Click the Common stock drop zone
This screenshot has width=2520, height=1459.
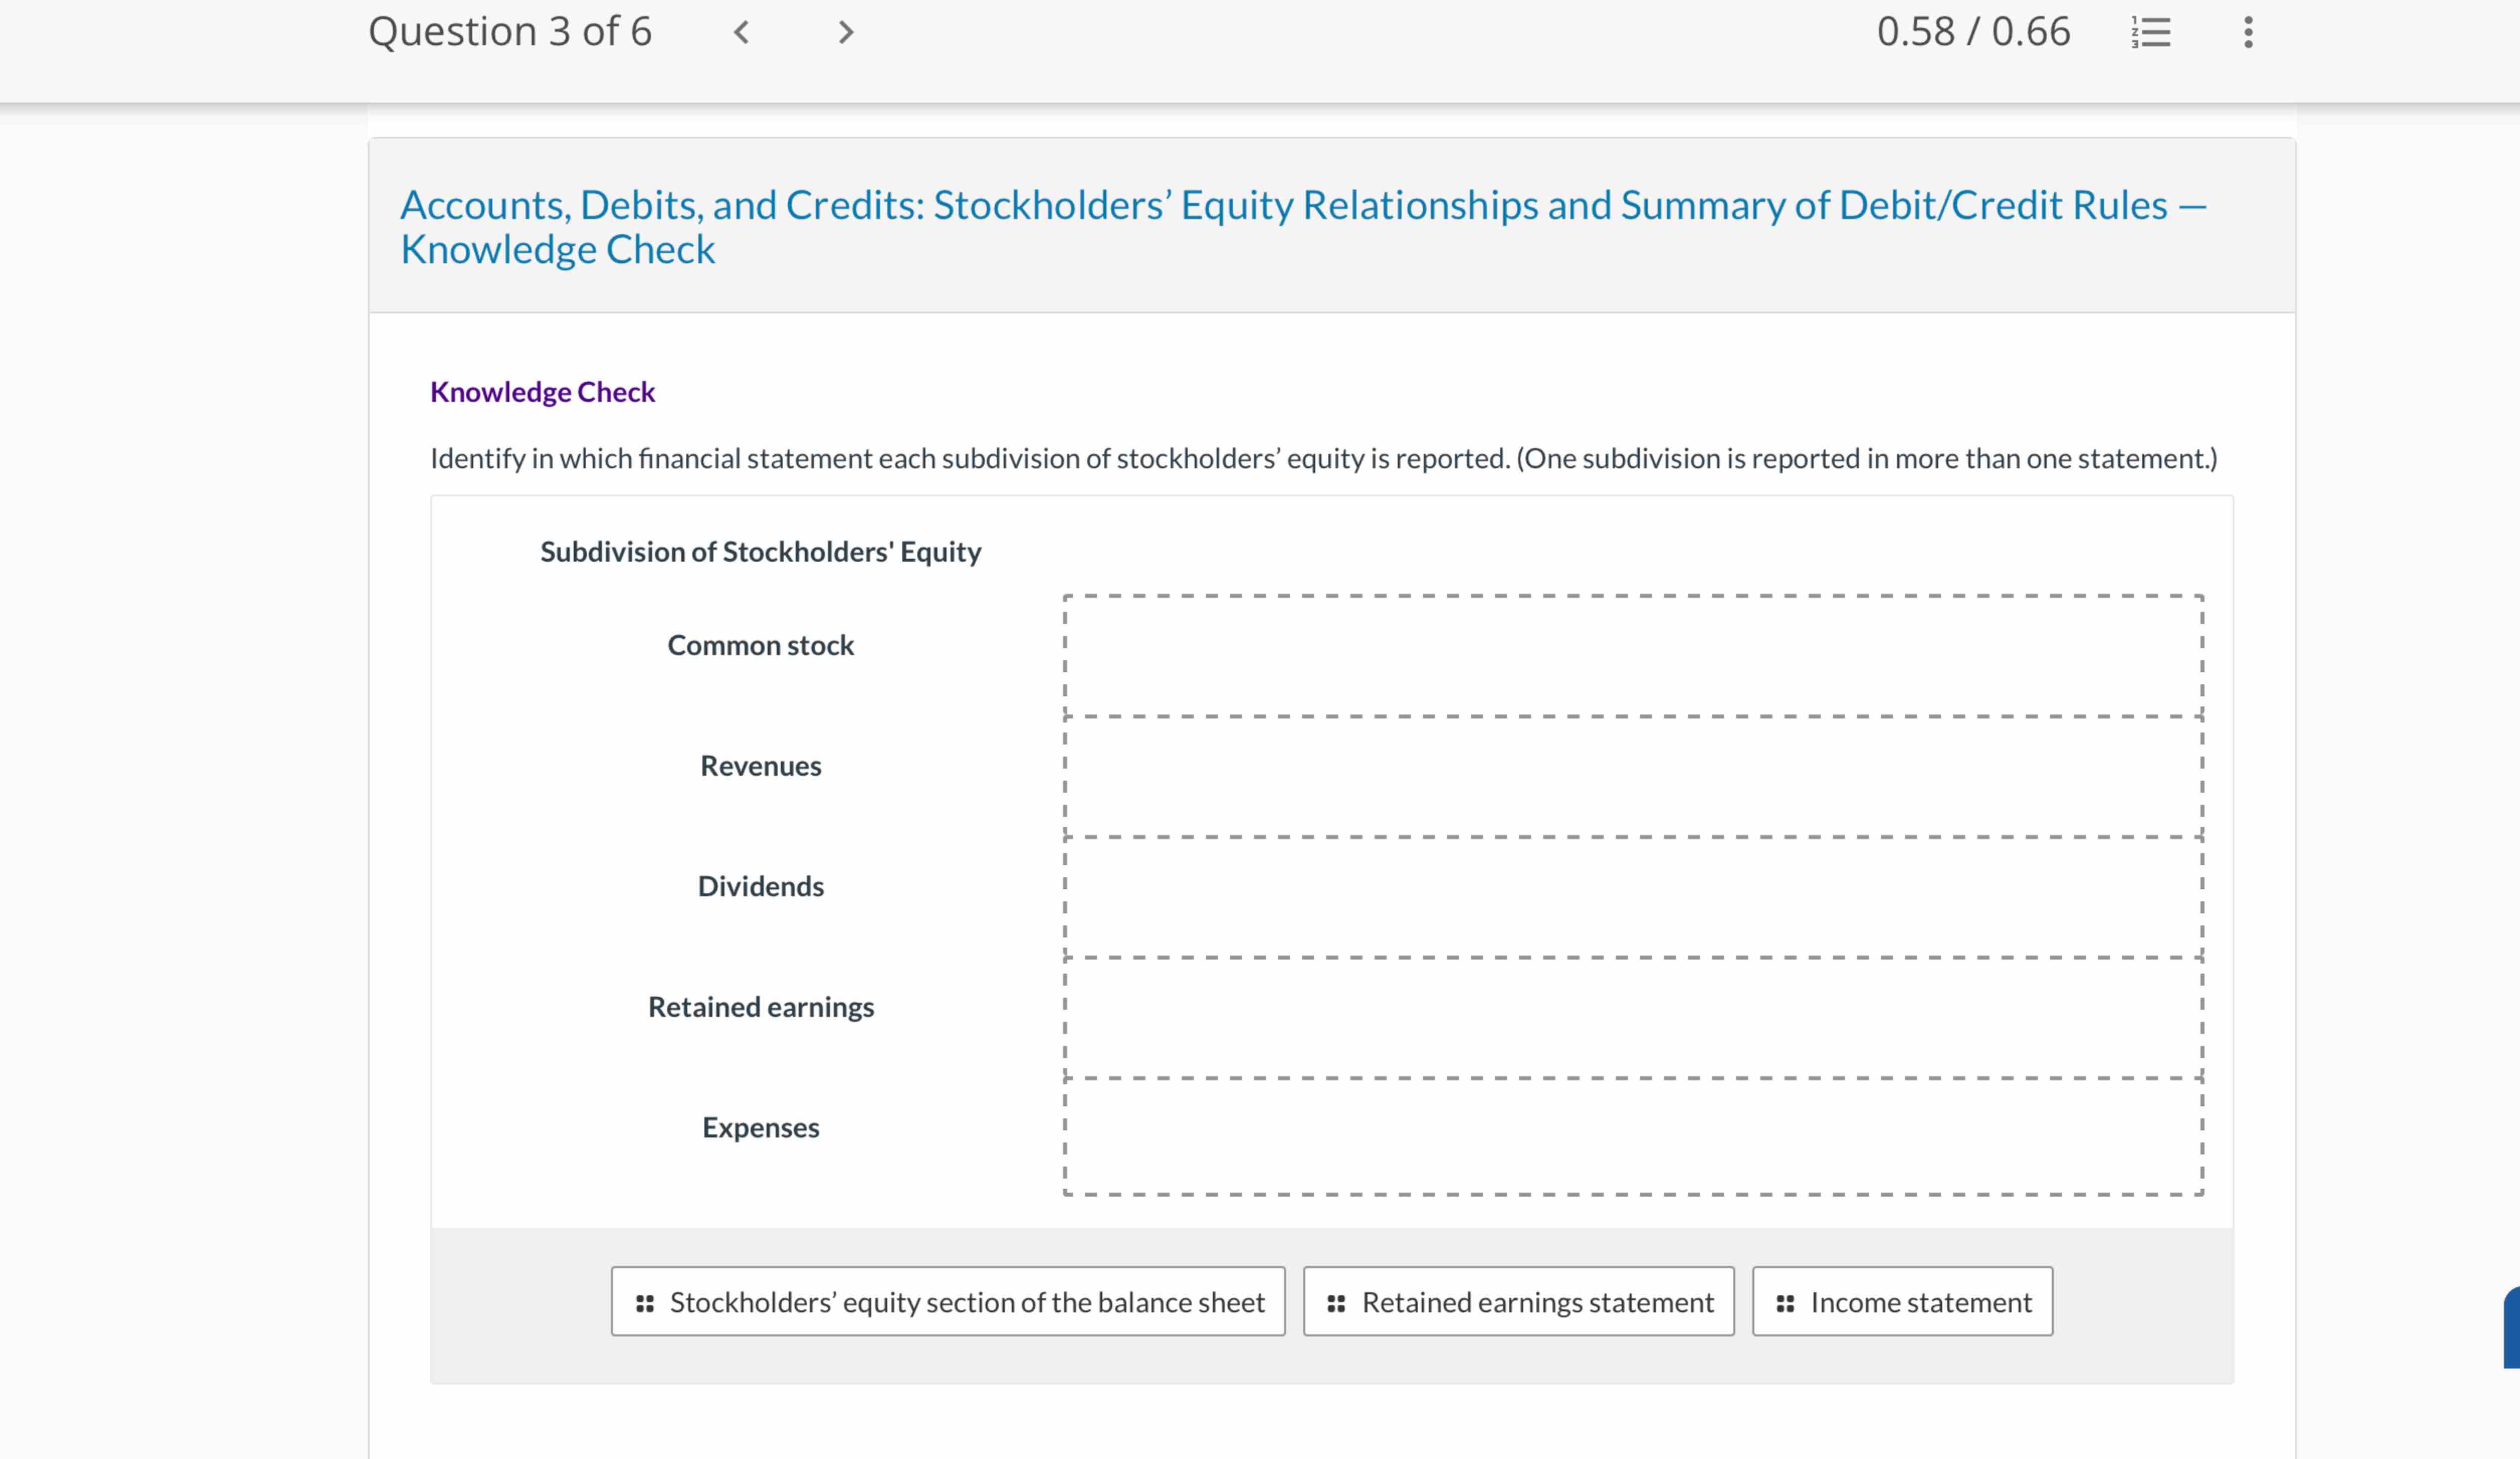pyautogui.click(x=1633, y=656)
